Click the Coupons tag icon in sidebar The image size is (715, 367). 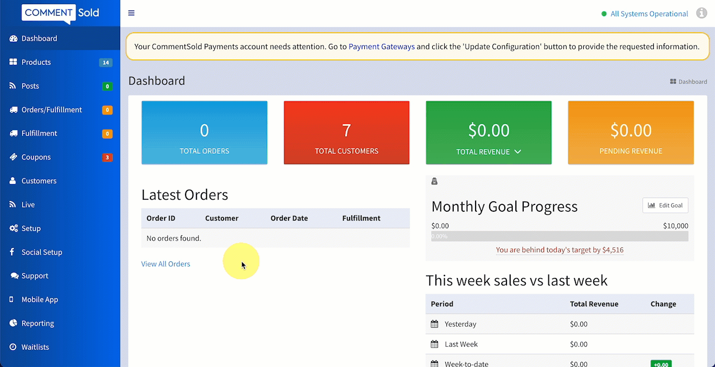click(x=13, y=157)
